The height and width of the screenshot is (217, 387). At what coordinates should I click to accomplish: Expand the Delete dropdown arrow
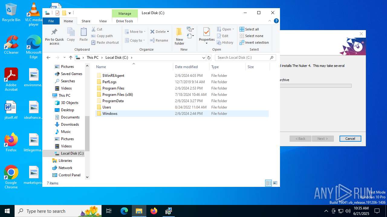point(168,32)
